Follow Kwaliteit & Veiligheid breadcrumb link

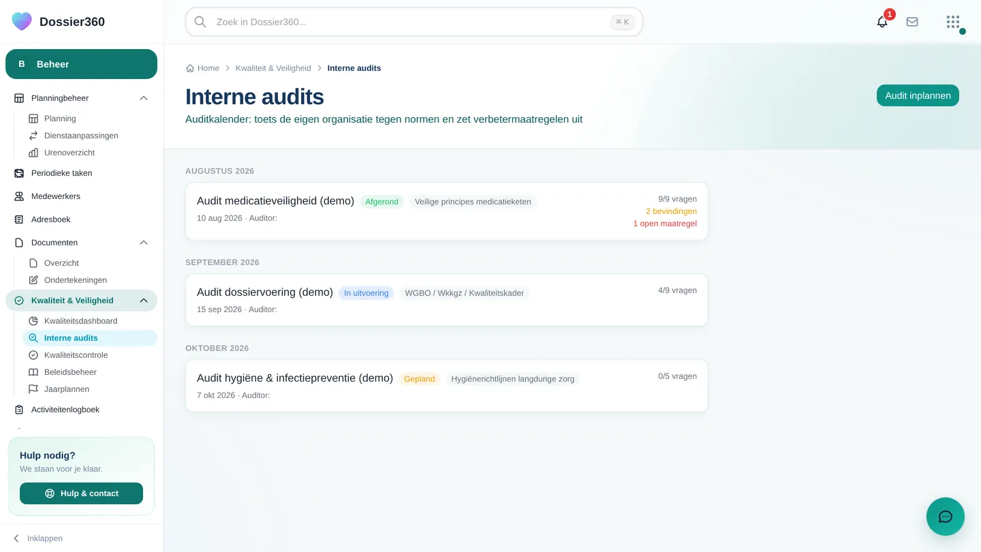(273, 68)
